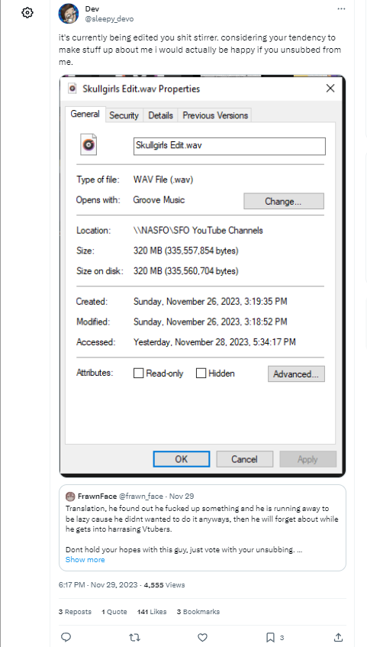Click the main tweet text about shit stirrer
Viewport: 367px width, 647px height.
(x=200, y=50)
